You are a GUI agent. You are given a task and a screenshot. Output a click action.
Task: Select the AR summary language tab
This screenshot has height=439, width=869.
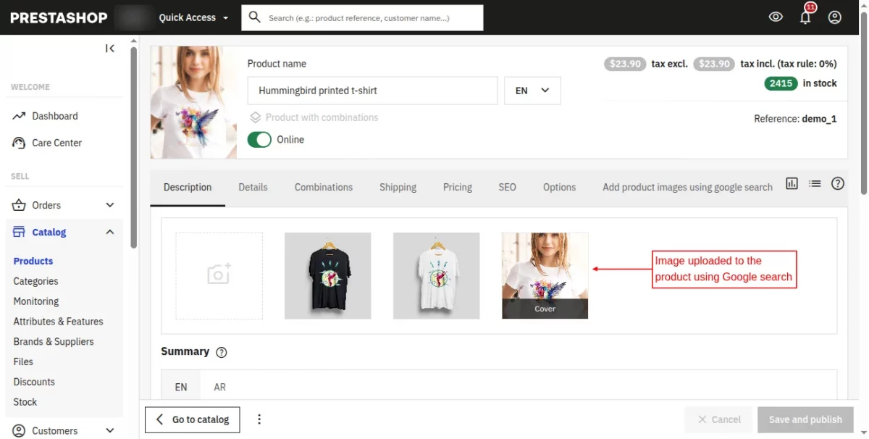(x=220, y=387)
